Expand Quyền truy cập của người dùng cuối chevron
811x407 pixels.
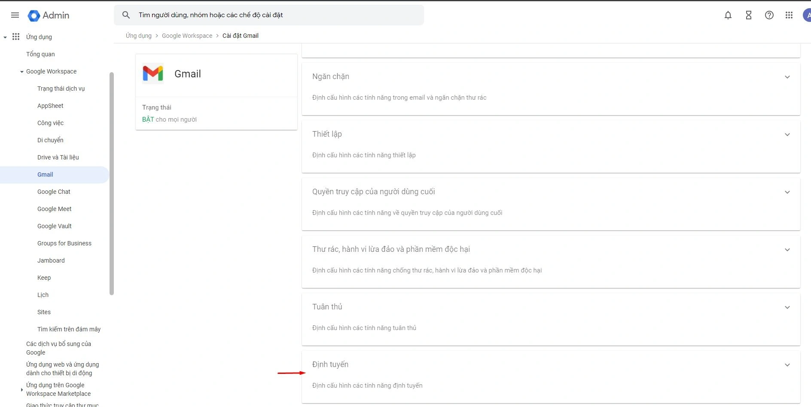point(787,192)
